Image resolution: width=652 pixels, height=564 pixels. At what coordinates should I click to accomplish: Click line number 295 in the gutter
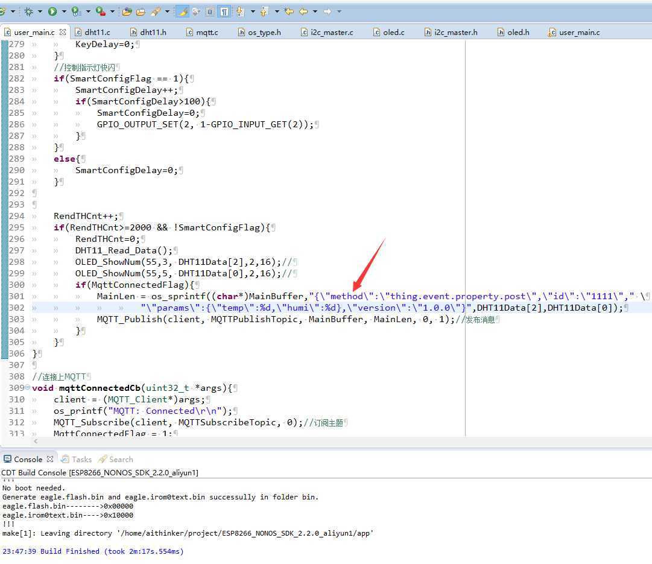coord(17,227)
